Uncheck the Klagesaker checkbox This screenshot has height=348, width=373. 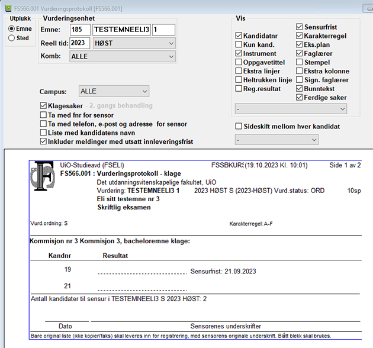[43, 105]
